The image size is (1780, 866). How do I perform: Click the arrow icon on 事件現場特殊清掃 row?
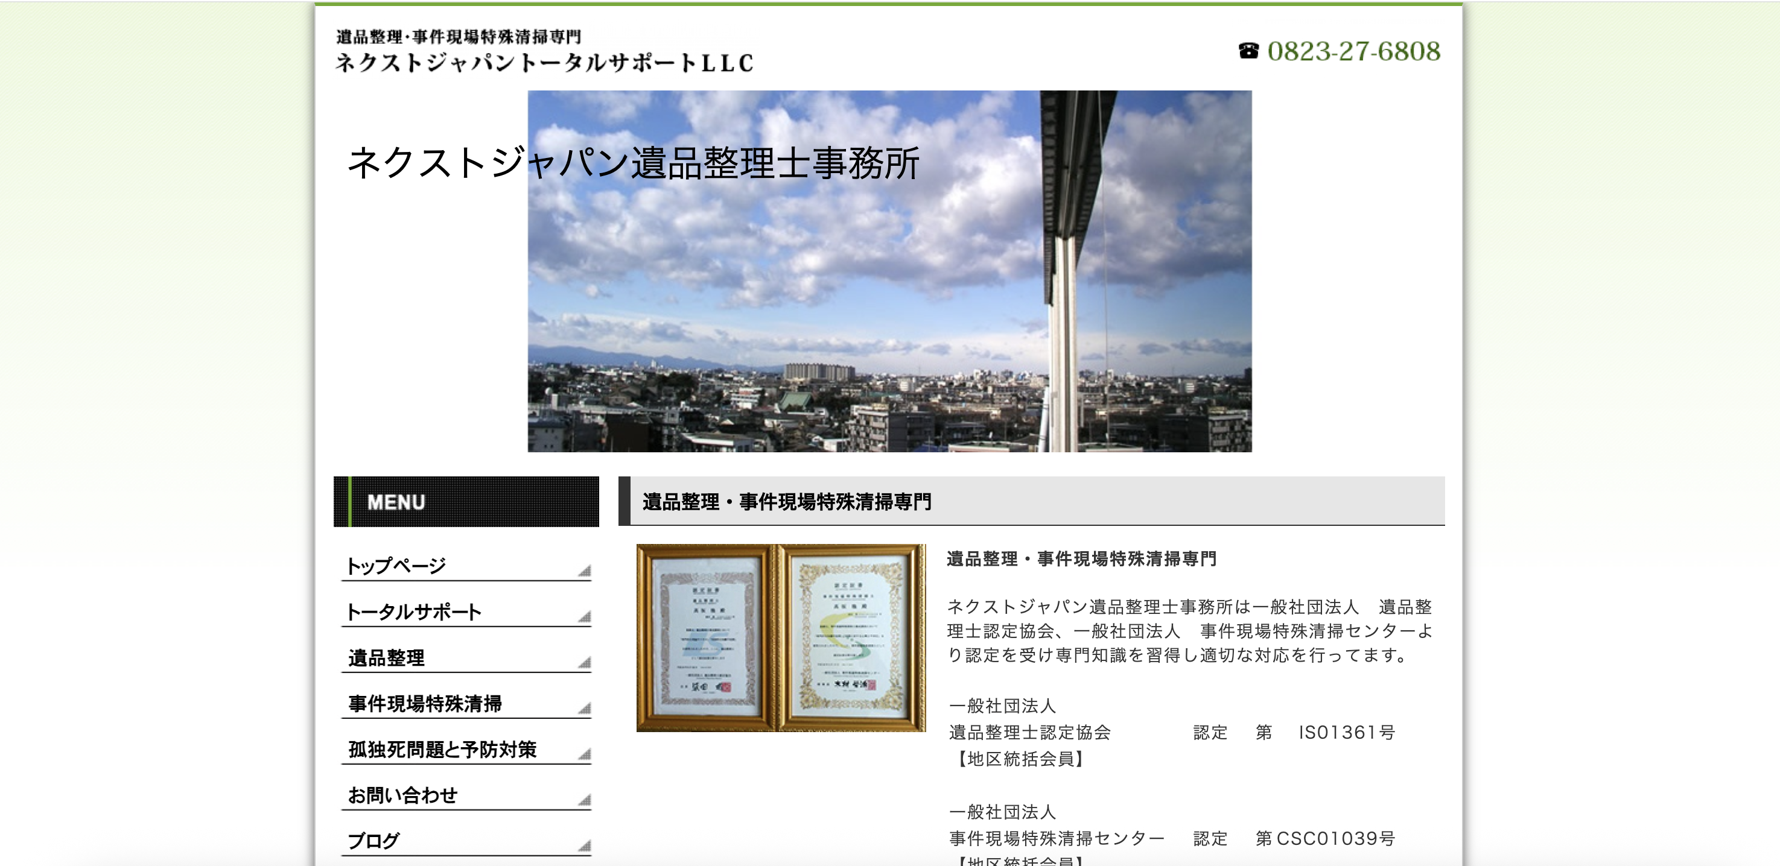pos(585,708)
